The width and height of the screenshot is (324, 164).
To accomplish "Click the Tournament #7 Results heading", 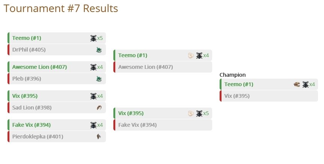I will tap(61, 9).
